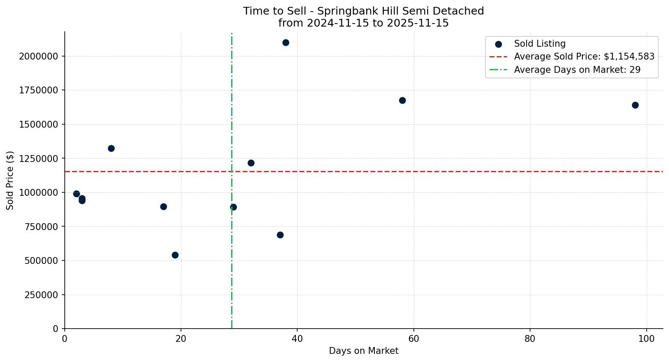Click the "Days on Market" x-axis label
The image size is (669, 362).
coord(363,351)
